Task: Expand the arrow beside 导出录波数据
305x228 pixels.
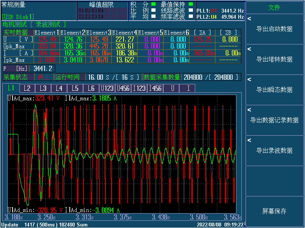Action: pyautogui.click(x=249, y=140)
